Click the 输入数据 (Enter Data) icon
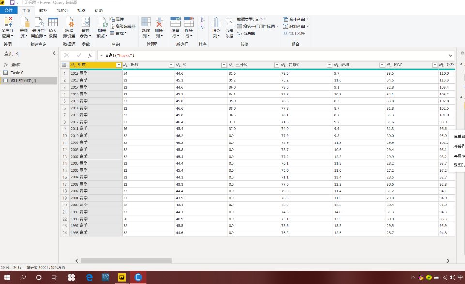The height and width of the screenshot is (284, 465). tap(53, 22)
